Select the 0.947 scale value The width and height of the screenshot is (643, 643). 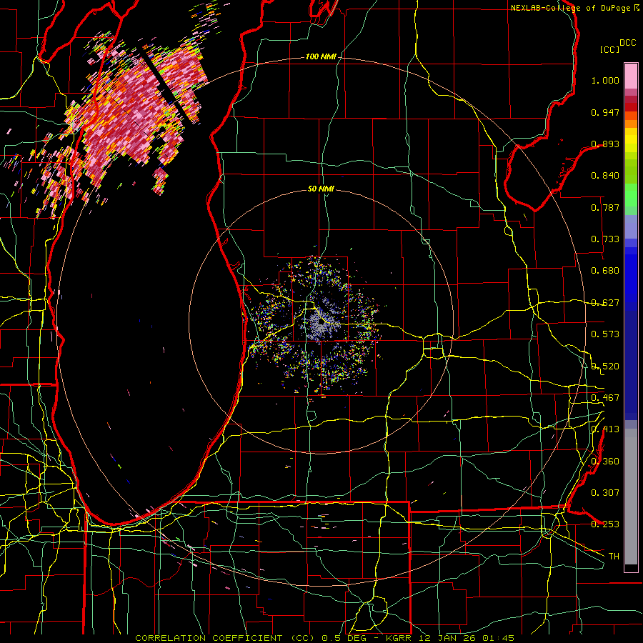[x=605, y=112]
